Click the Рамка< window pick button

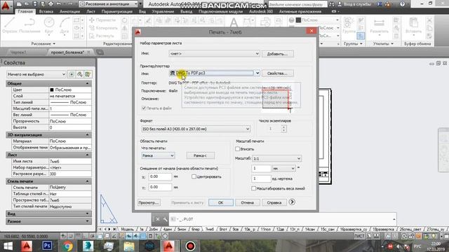point(200,155)
